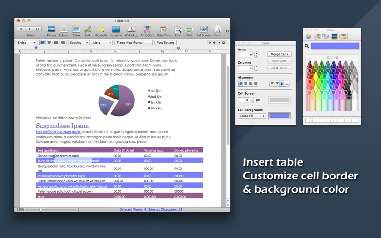Click the play triangle in the format bar
This screenshot has width=381, height=238.
(210, 43)
